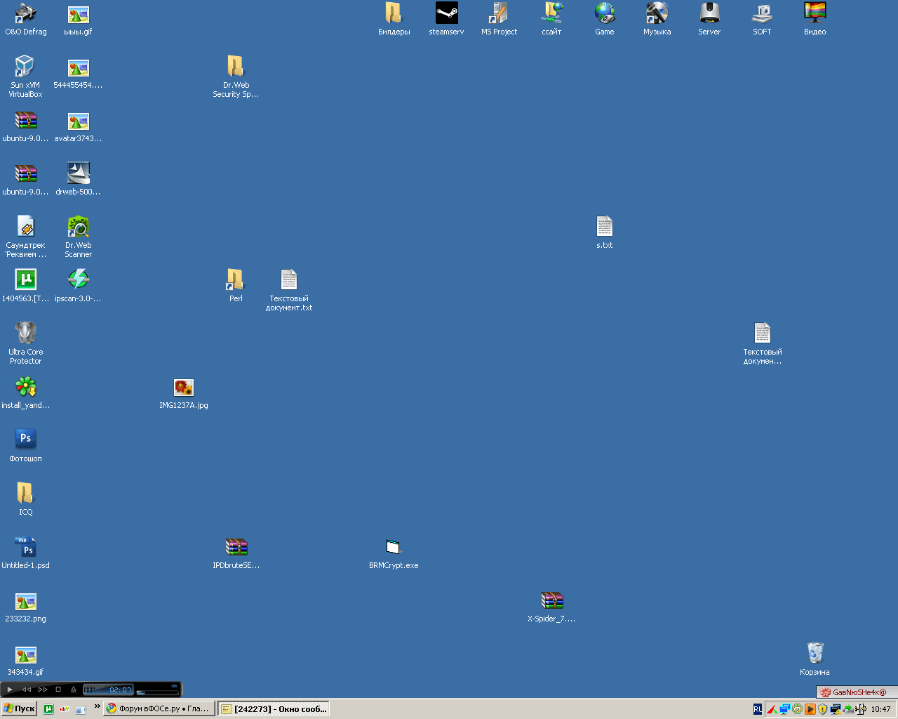Open the Пуск start menu
The image size is (898, 719).
coord(19,709)
